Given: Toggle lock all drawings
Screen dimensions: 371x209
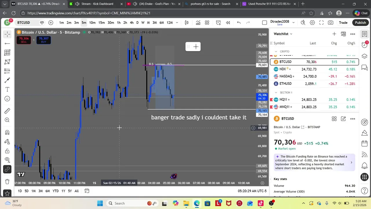Looking at the screenshot, I should [x=7, y=151].
